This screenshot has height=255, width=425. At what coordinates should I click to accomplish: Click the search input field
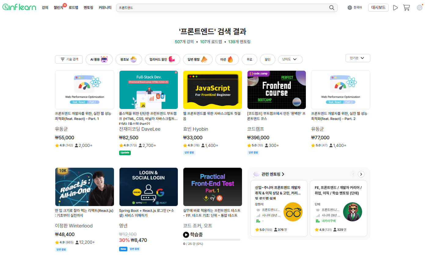pyautogui.click(x=227, y=8)
